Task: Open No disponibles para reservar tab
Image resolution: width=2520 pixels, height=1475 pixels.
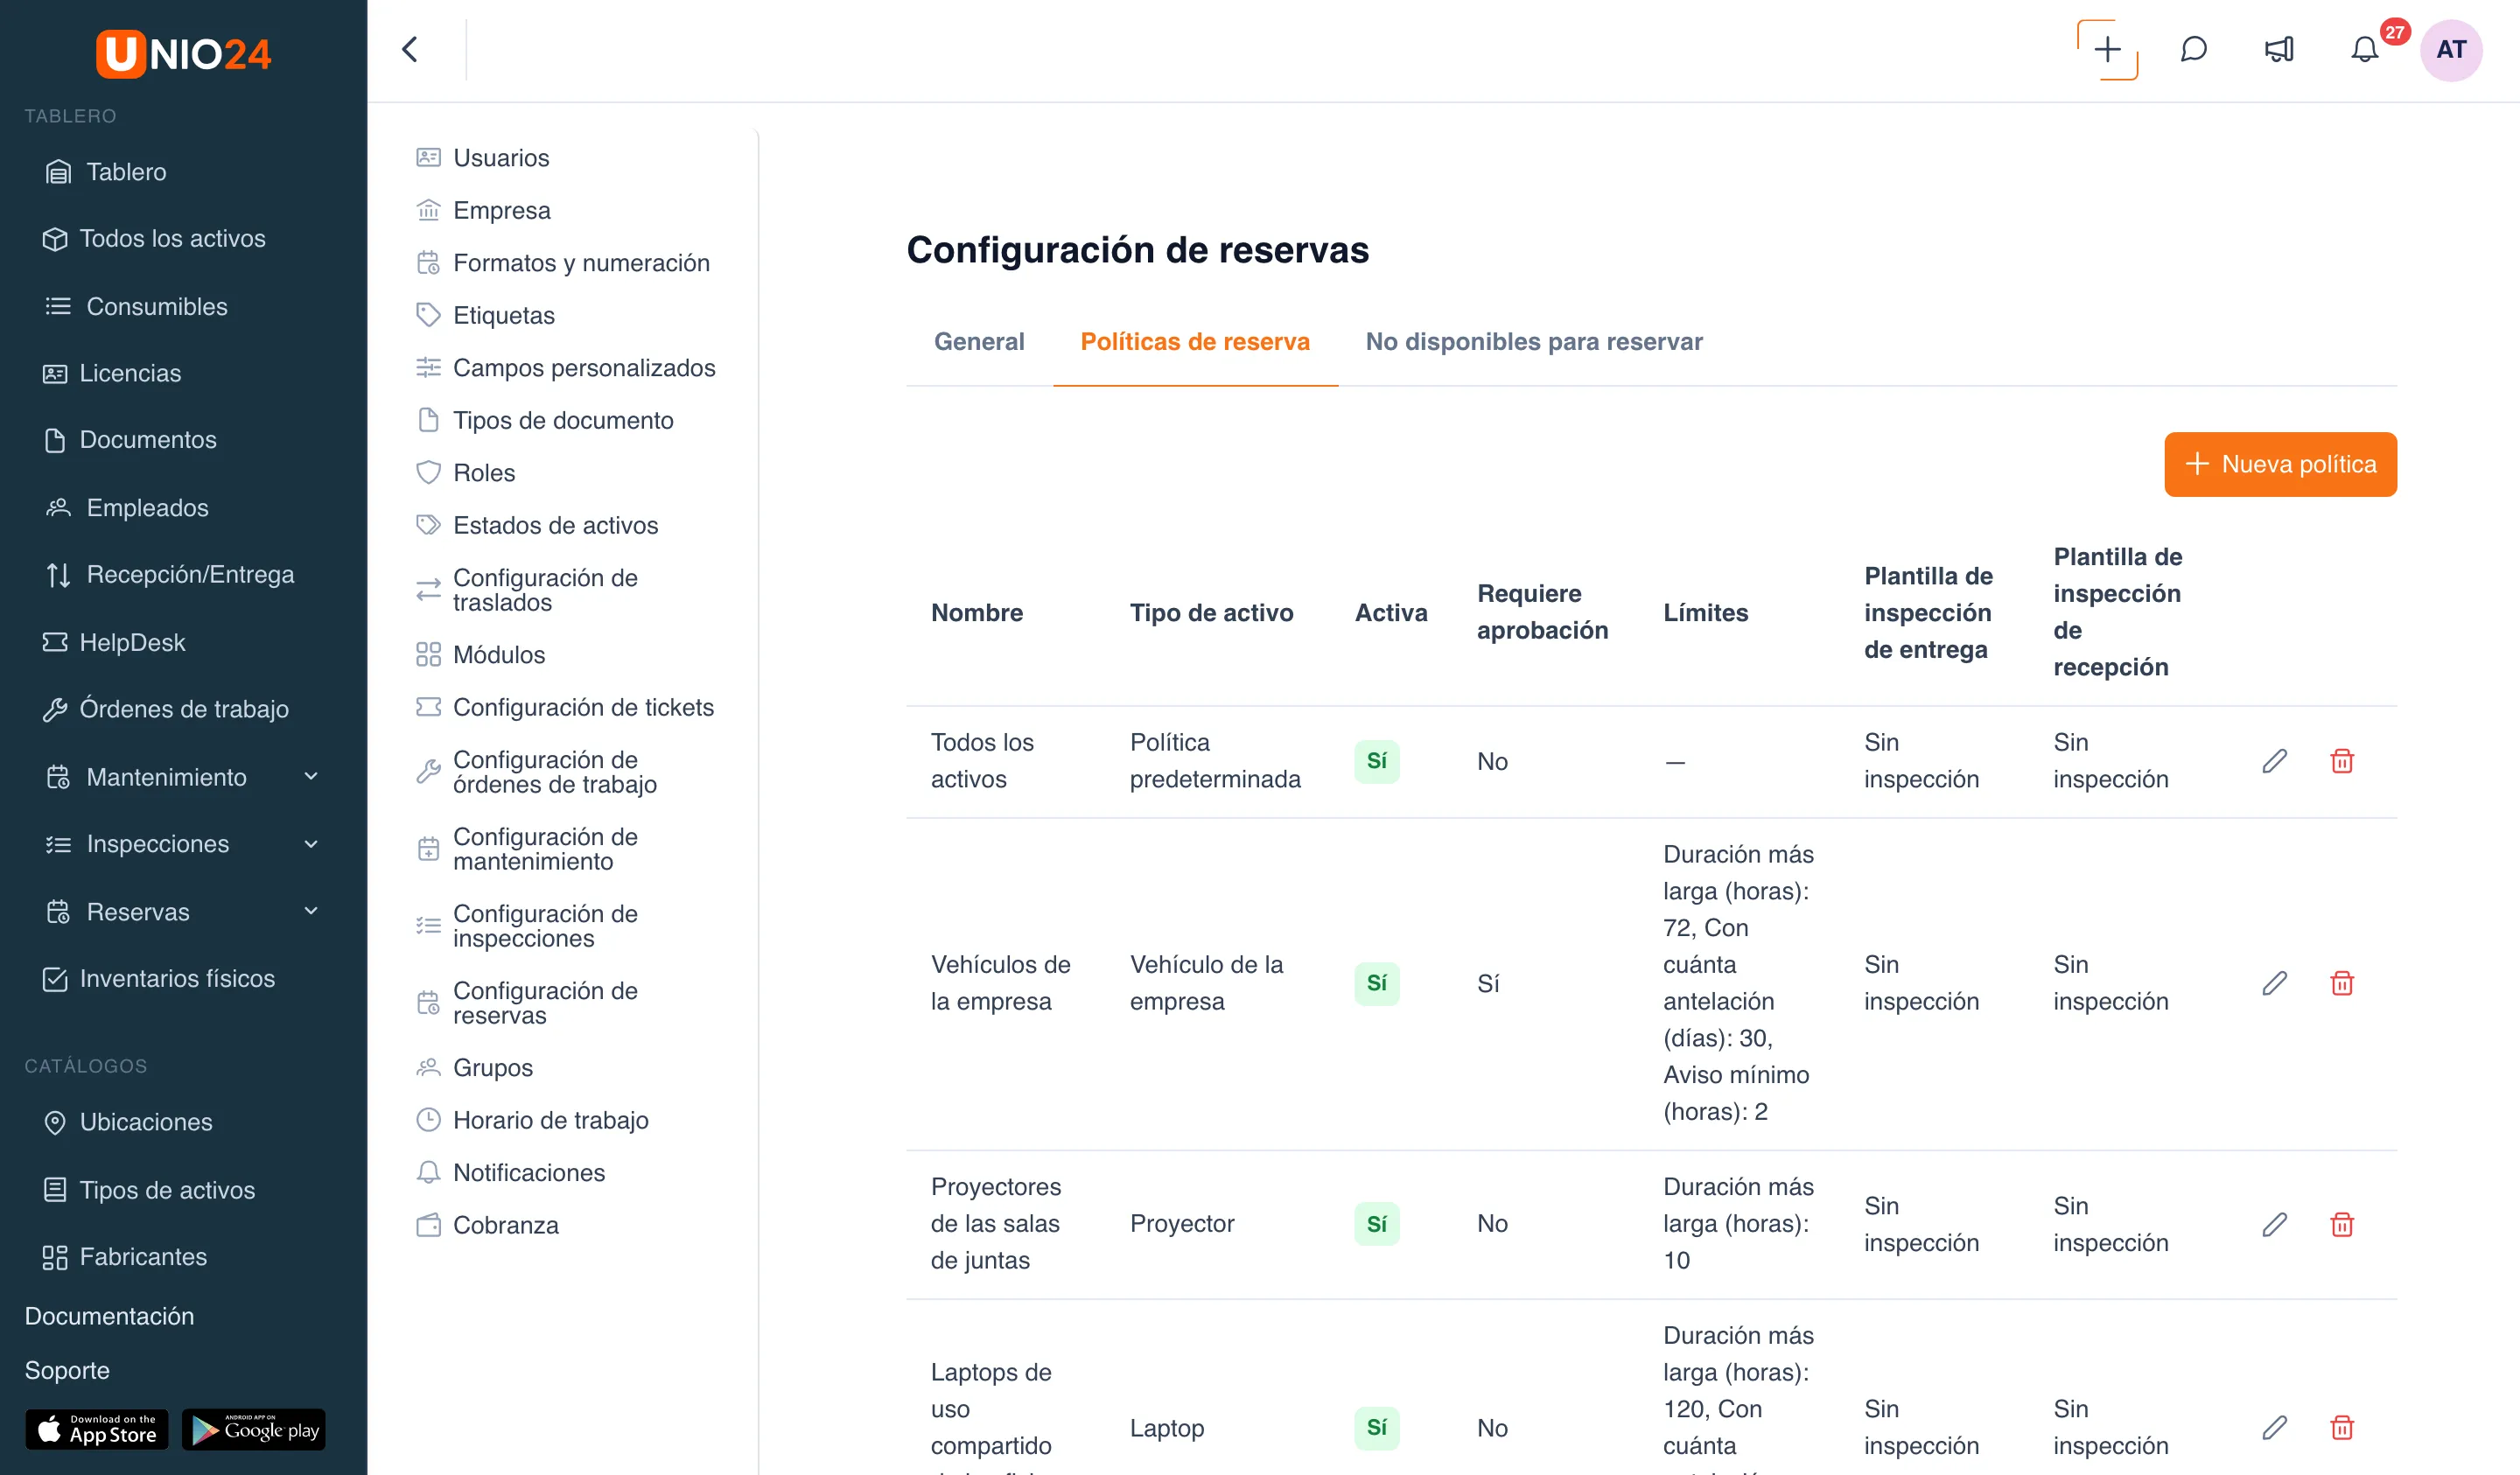Action: 1533,342
